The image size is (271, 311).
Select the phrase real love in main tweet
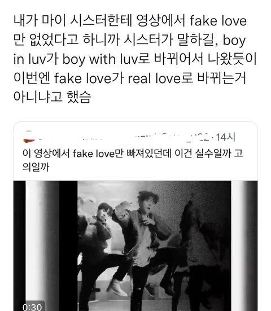pos(154,78)
